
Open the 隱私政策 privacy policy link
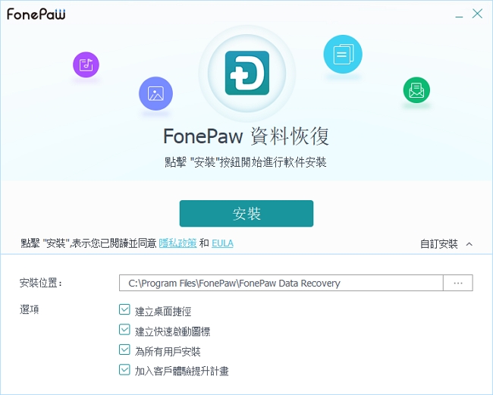pos(178,243)
